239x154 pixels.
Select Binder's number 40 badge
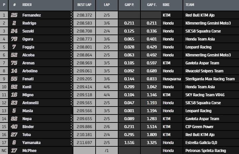pos(14,127)
